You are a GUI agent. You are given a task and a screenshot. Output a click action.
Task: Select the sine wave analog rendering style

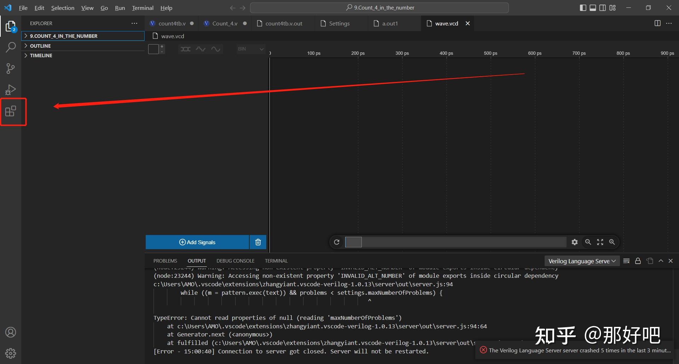[x=216, y=49]
